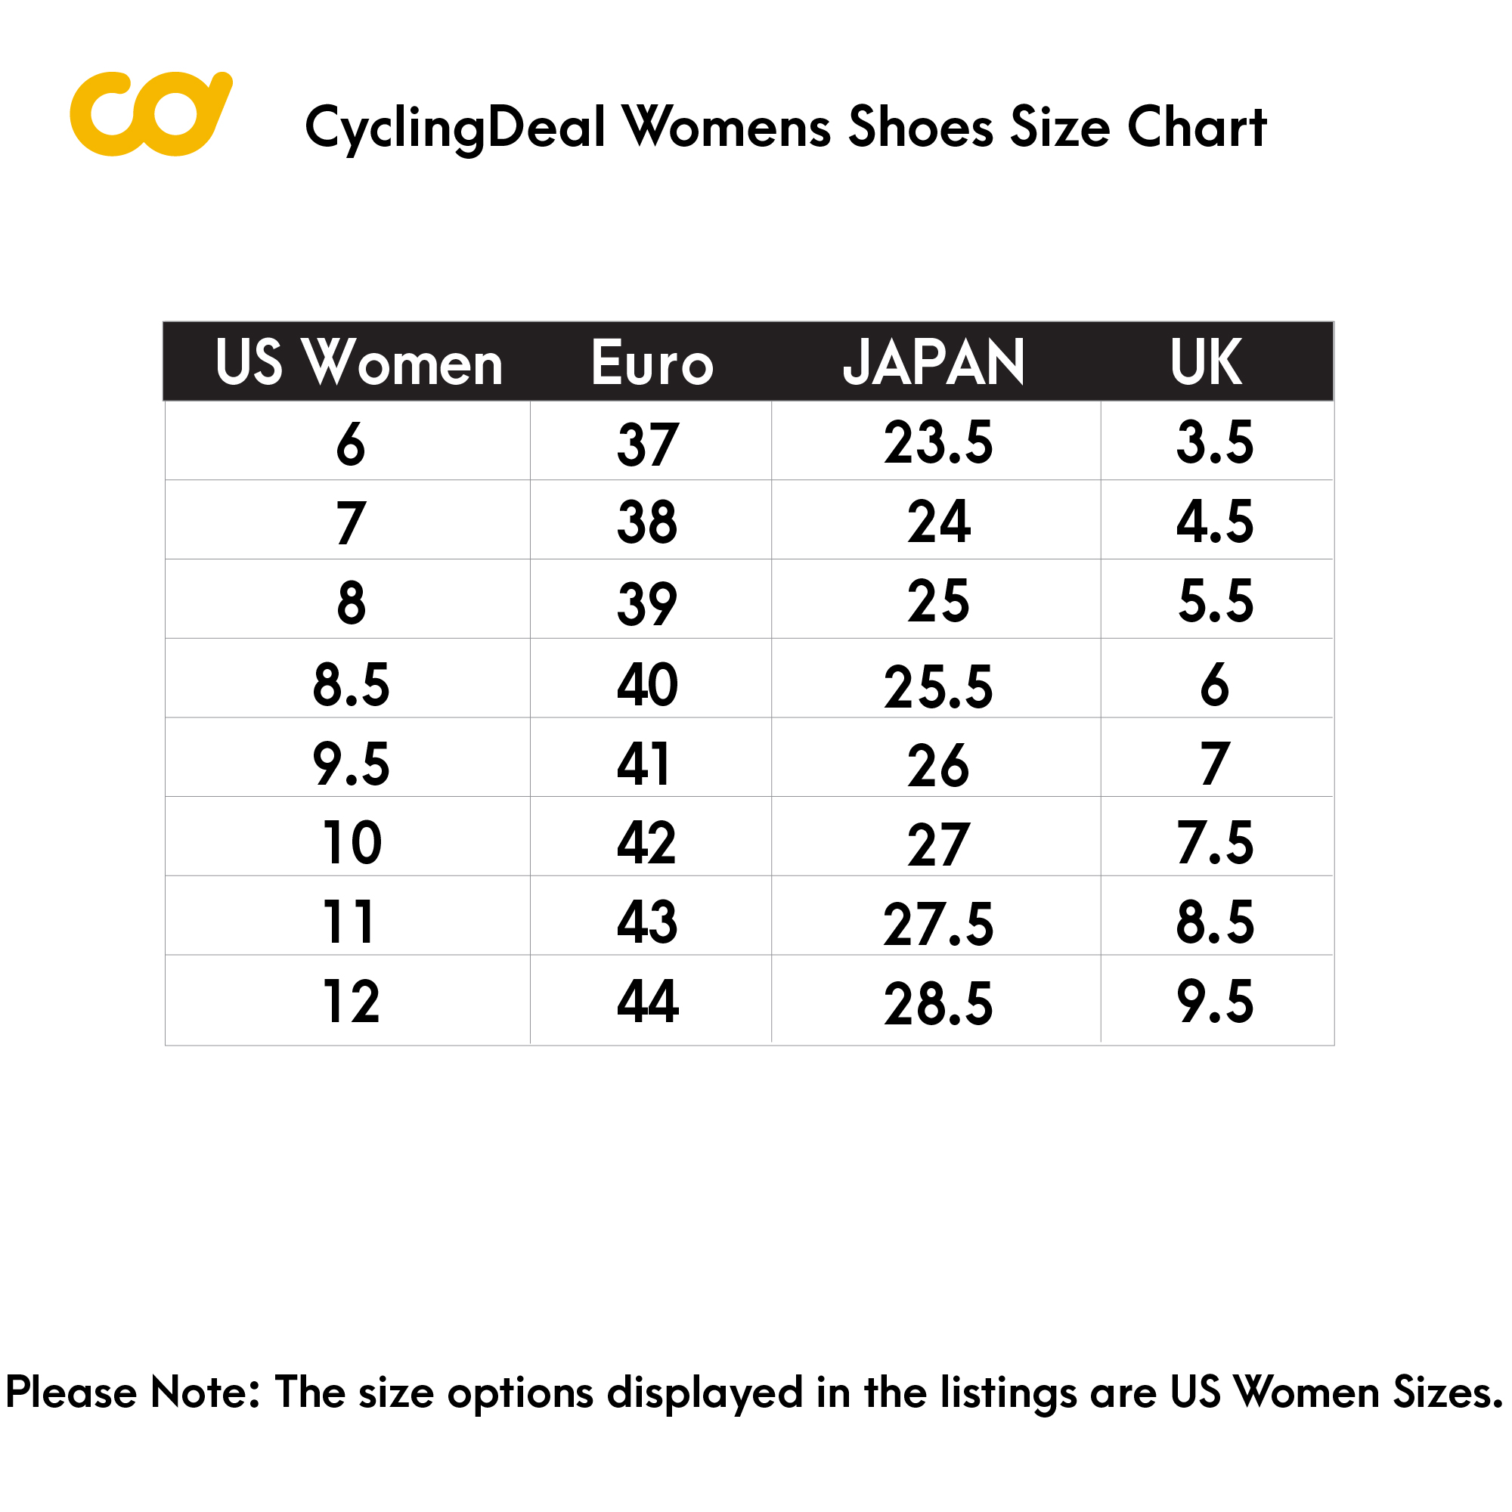The width and height of the screenshot is (1512, 1512).
Task: Click US Women size 12 cell
Action: pyautogui.click(x=349, y=1000)
